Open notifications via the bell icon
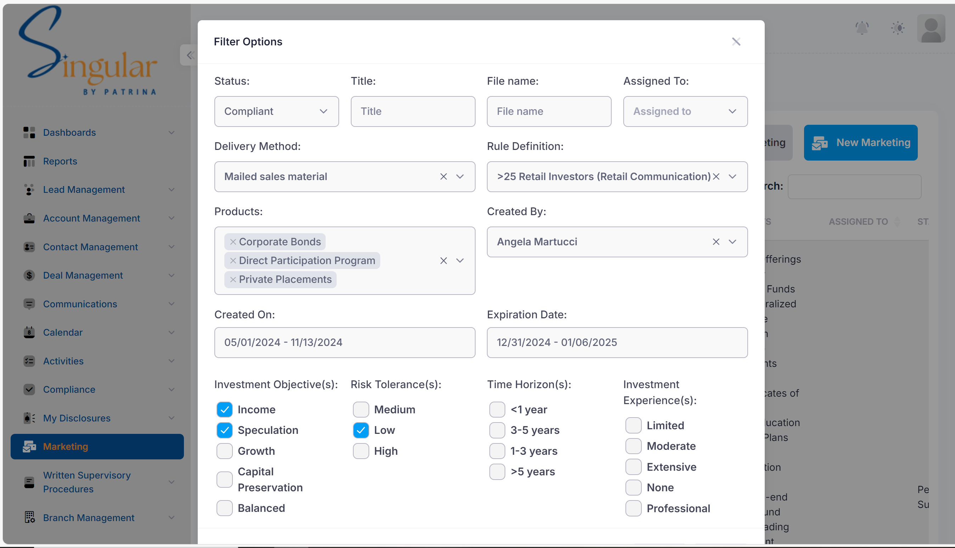 click(862, 28)
